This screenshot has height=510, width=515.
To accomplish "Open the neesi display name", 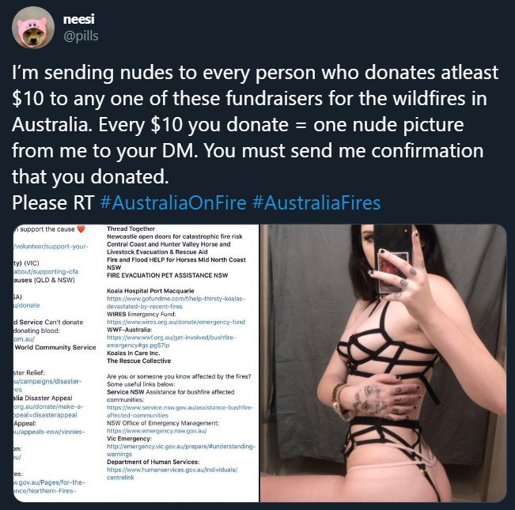I will click(79, 19).
